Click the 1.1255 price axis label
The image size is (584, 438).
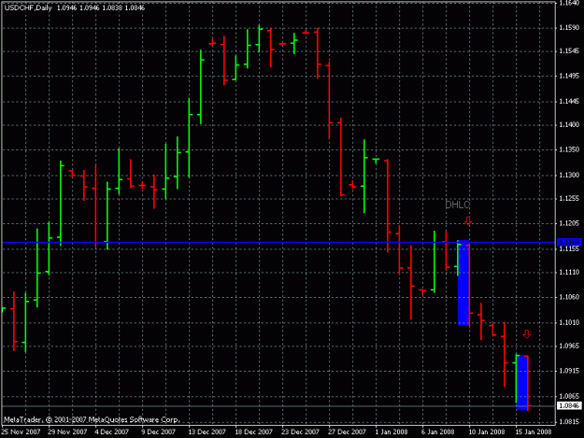tap(569, 198)
